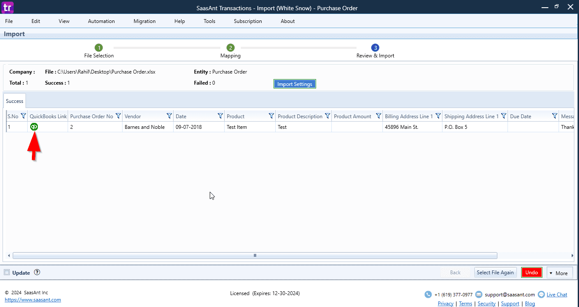The width and height of the screenshot is (579, 307).
Task: Filter the Product Amount column
Action: point(379,116)
